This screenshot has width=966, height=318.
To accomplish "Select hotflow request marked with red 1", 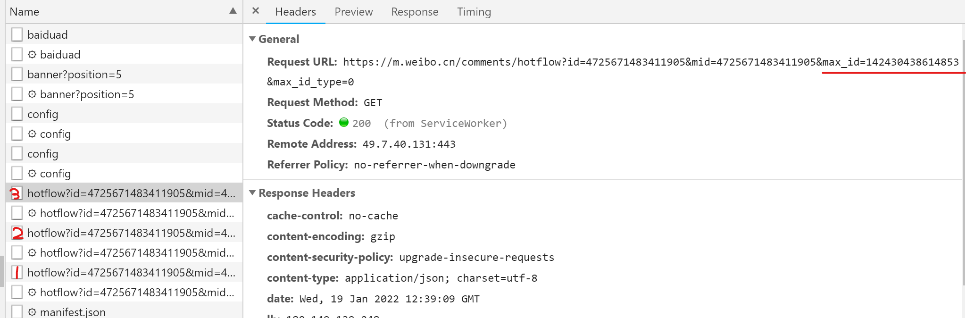I will click(131, 273).
